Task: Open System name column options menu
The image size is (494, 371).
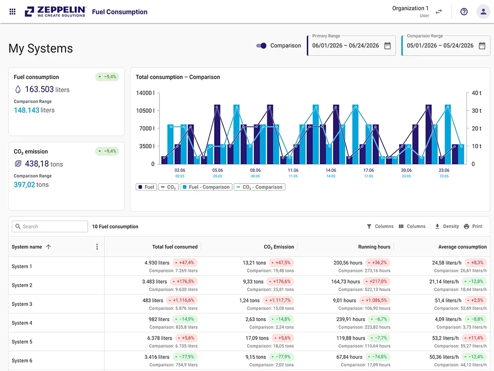Action: coord(97,247)
